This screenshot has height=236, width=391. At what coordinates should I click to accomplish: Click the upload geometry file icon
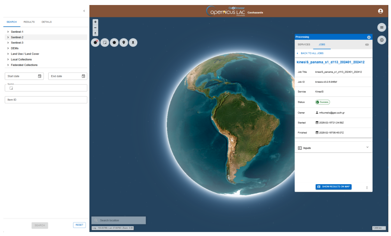click(133, 43)
